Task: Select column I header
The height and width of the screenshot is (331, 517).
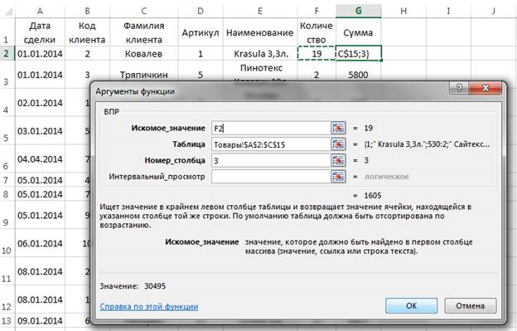Action: 448,12
